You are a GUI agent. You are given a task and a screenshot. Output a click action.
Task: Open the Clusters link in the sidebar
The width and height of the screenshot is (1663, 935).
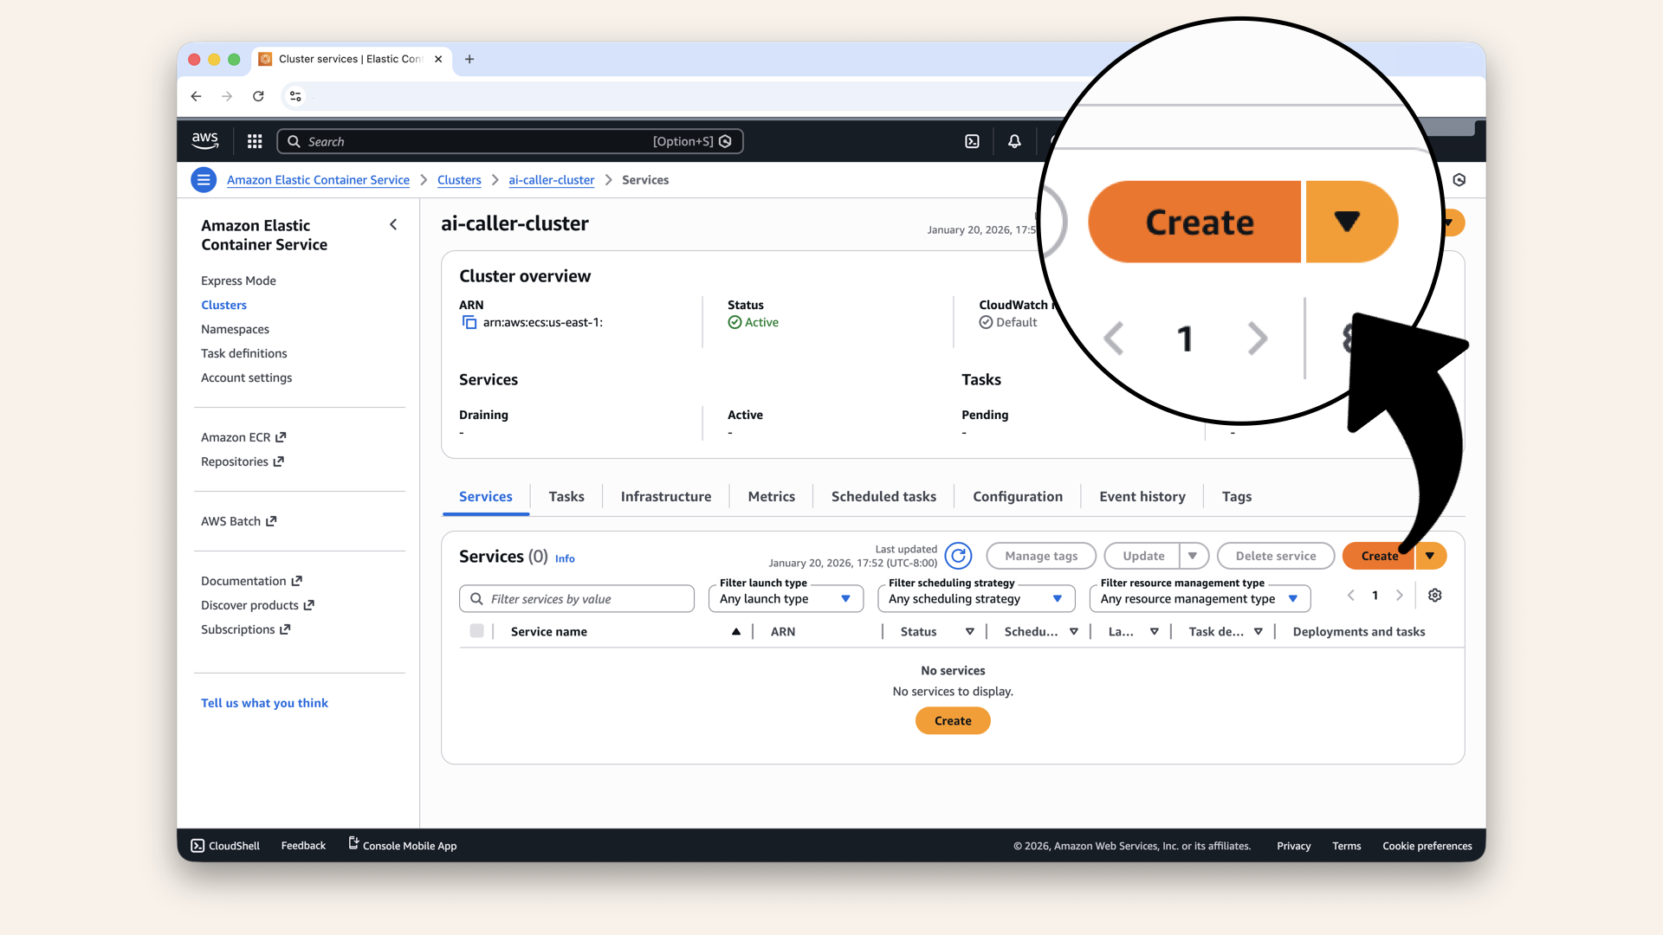click(223, 305)
